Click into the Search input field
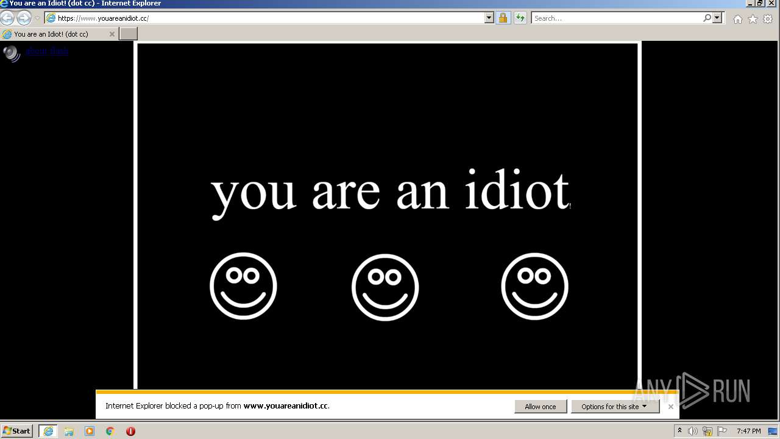The width and height of the screenshot is (780, 439). 617,18
